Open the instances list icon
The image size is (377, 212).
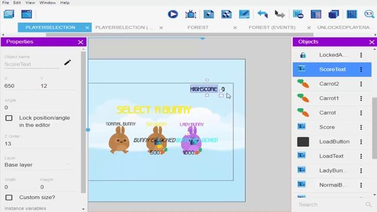point(316,14)
